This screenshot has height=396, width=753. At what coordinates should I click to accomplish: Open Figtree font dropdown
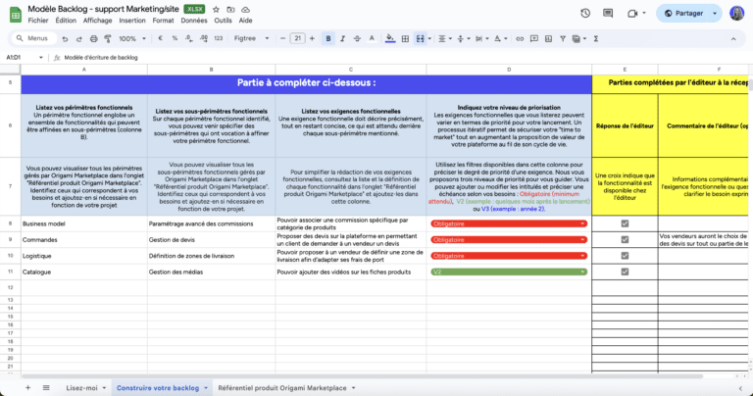click(251, 38)
